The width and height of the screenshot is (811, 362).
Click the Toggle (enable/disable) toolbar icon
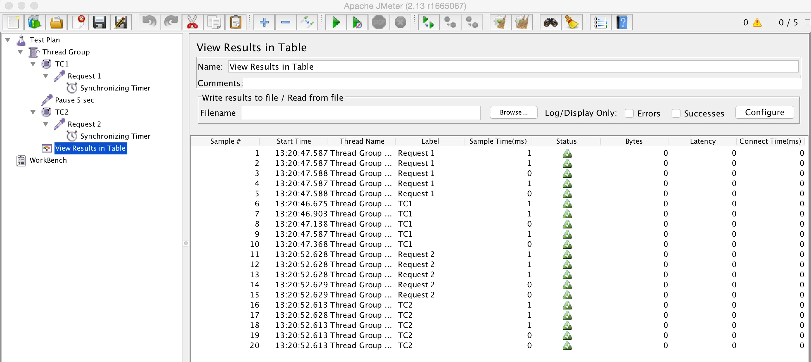click(307, 22)
